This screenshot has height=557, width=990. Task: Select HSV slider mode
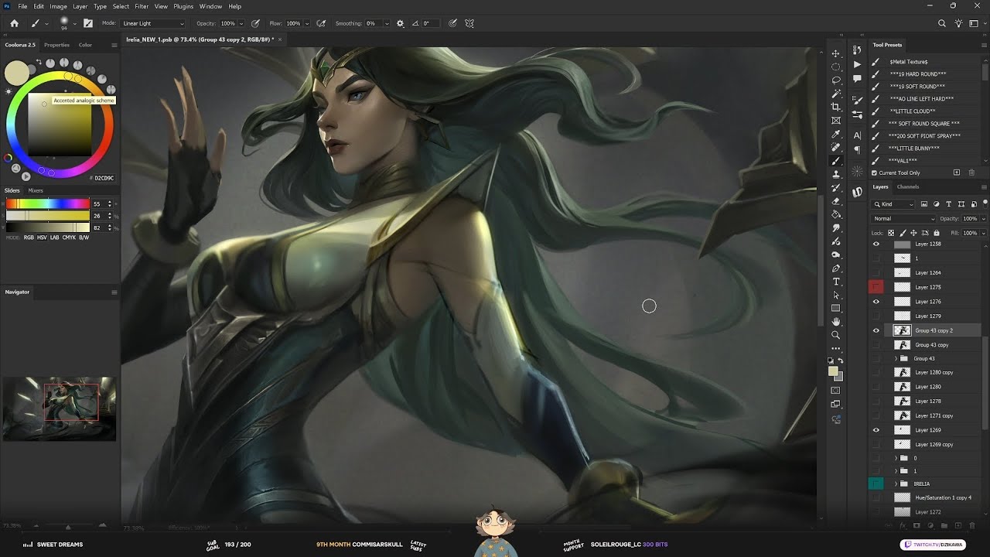43,237
